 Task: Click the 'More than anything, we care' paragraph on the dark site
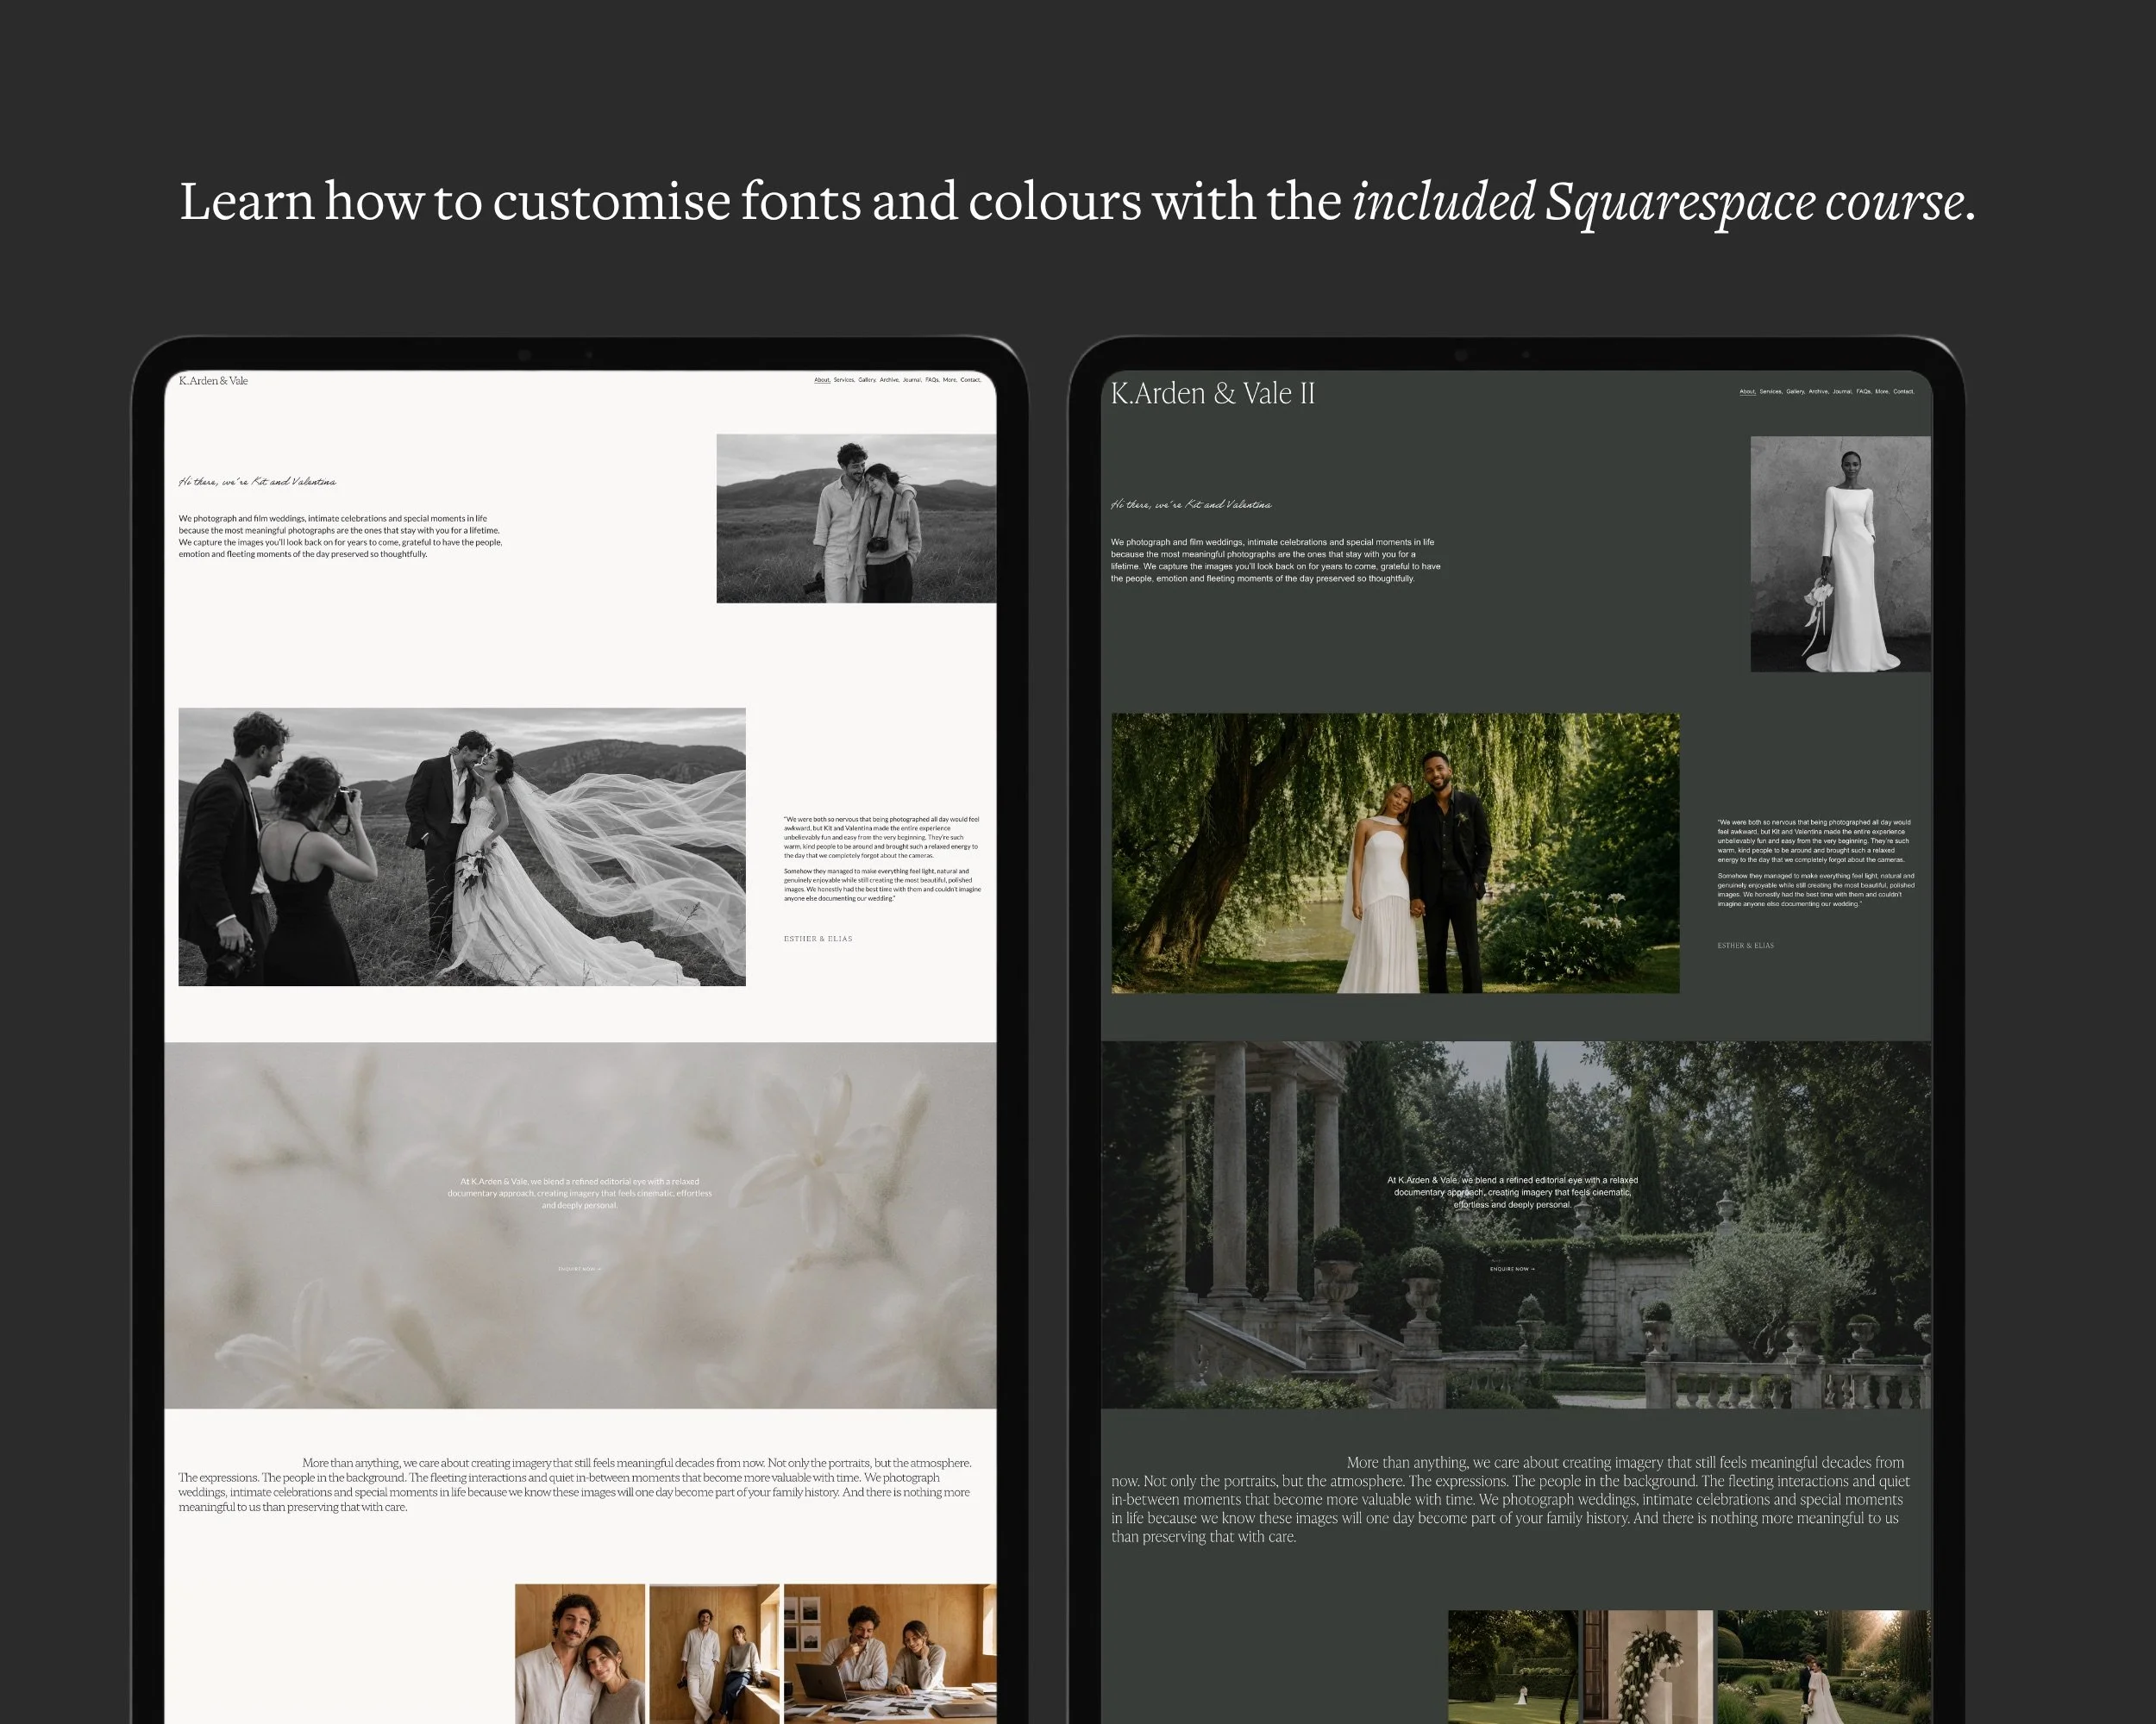click(x=1510, y=1499)
